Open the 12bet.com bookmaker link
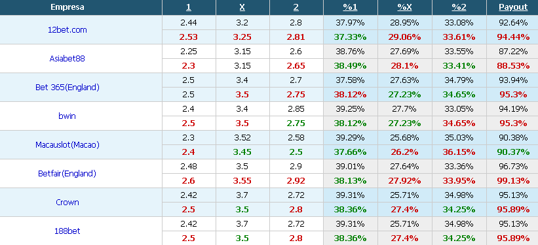Image resolution: width=538 pixels, height=245 pixels. [67, 30]
